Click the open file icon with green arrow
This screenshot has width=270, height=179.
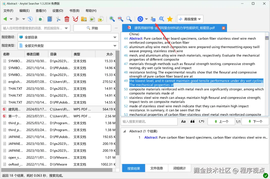tap(92, 19)
